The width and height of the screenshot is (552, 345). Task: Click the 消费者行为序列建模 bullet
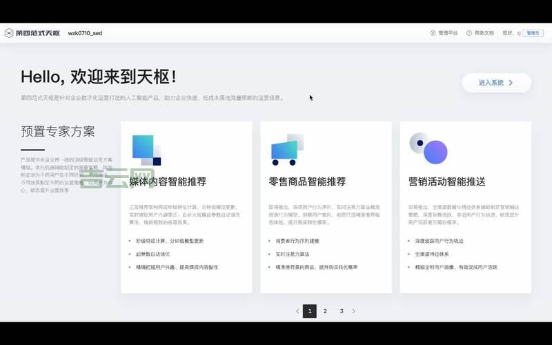click(x=297, y=241)
